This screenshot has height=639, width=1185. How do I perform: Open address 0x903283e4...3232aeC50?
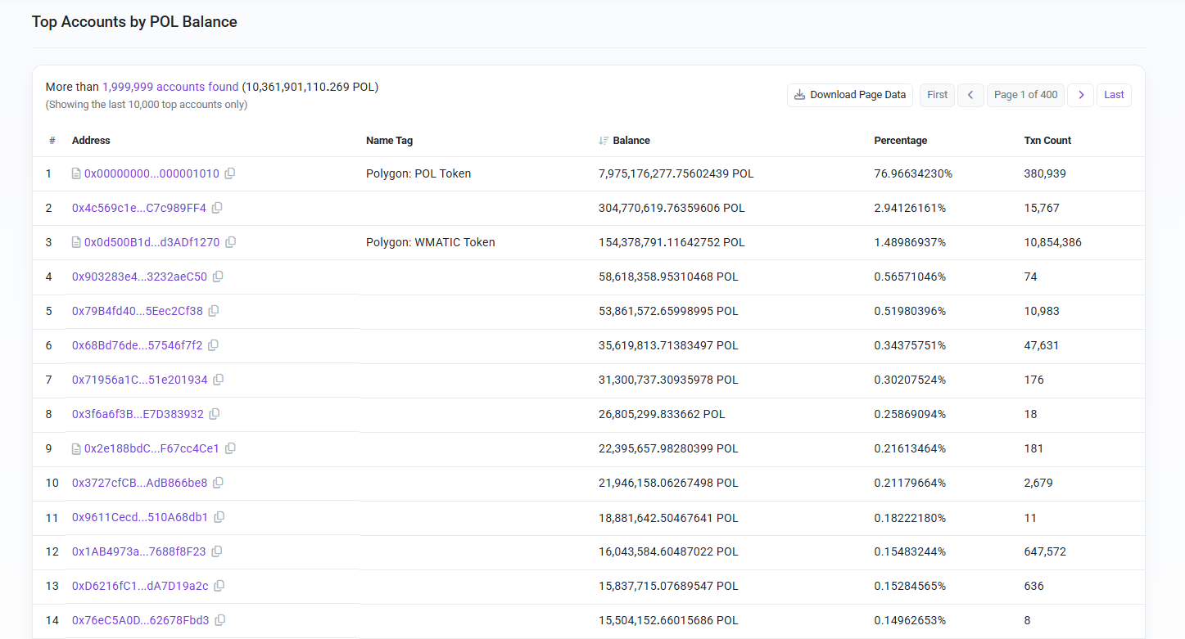pyautogui.click(x=139, y=277)
